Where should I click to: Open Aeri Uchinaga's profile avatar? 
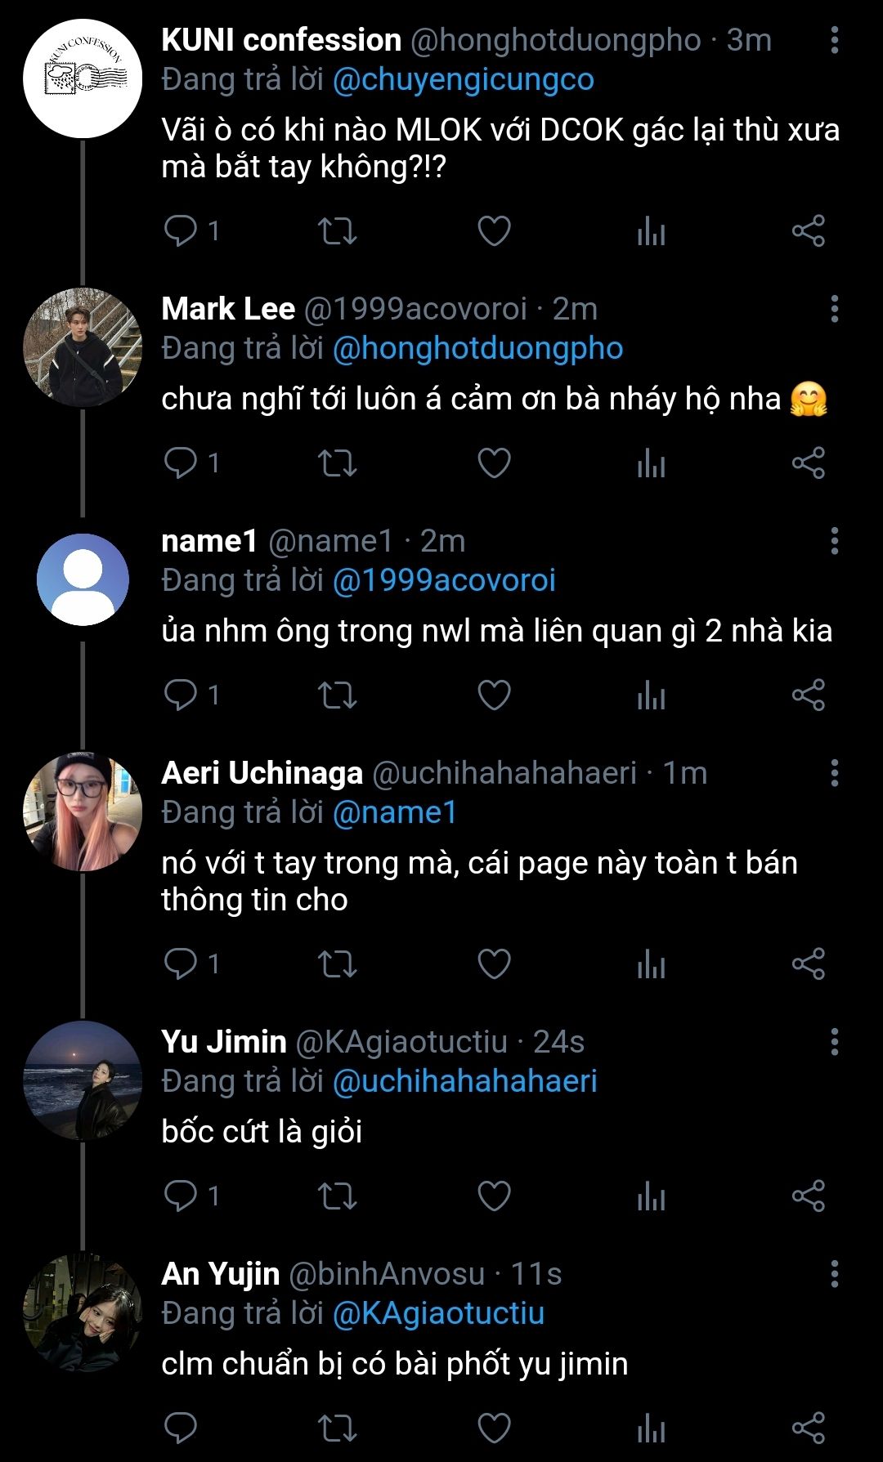[82, 811]
